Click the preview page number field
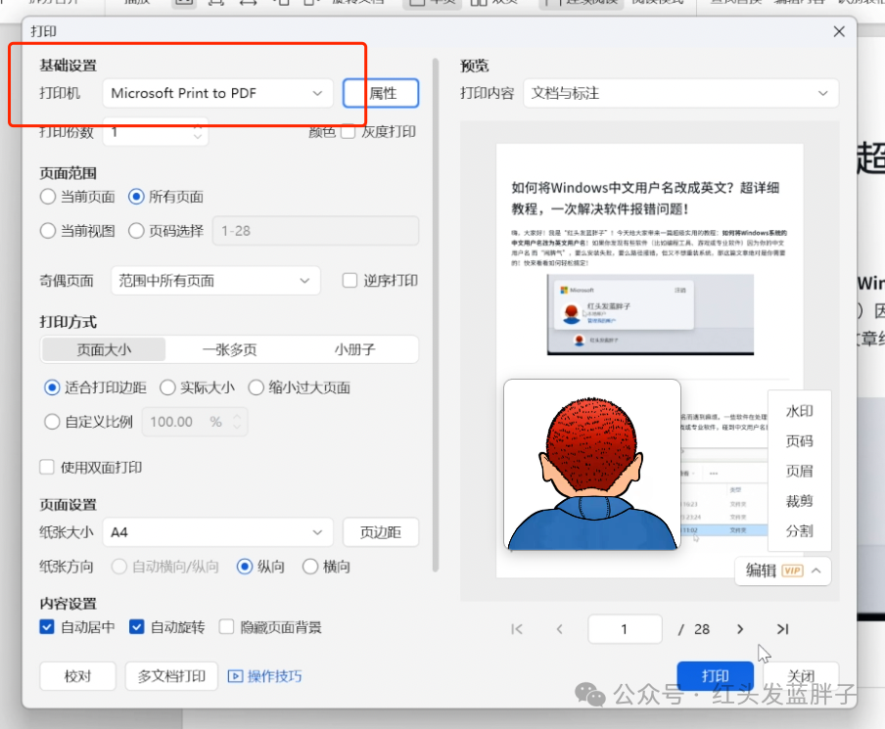 (624, 629)
